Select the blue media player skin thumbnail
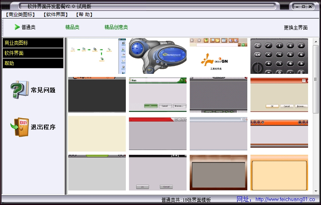321x205 pixels. pyautogui.click(x=158, y=56)
